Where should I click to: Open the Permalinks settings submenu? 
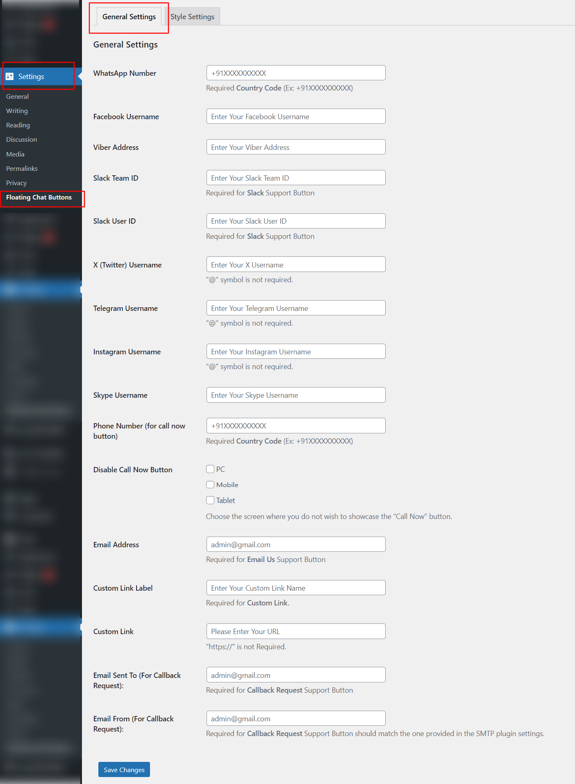pos(22,169)
